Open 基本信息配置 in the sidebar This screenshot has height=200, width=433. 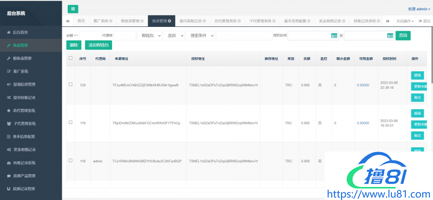click(31, 136)
